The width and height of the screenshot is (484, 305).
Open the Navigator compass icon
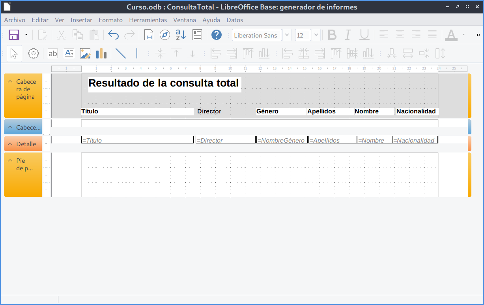164,35
